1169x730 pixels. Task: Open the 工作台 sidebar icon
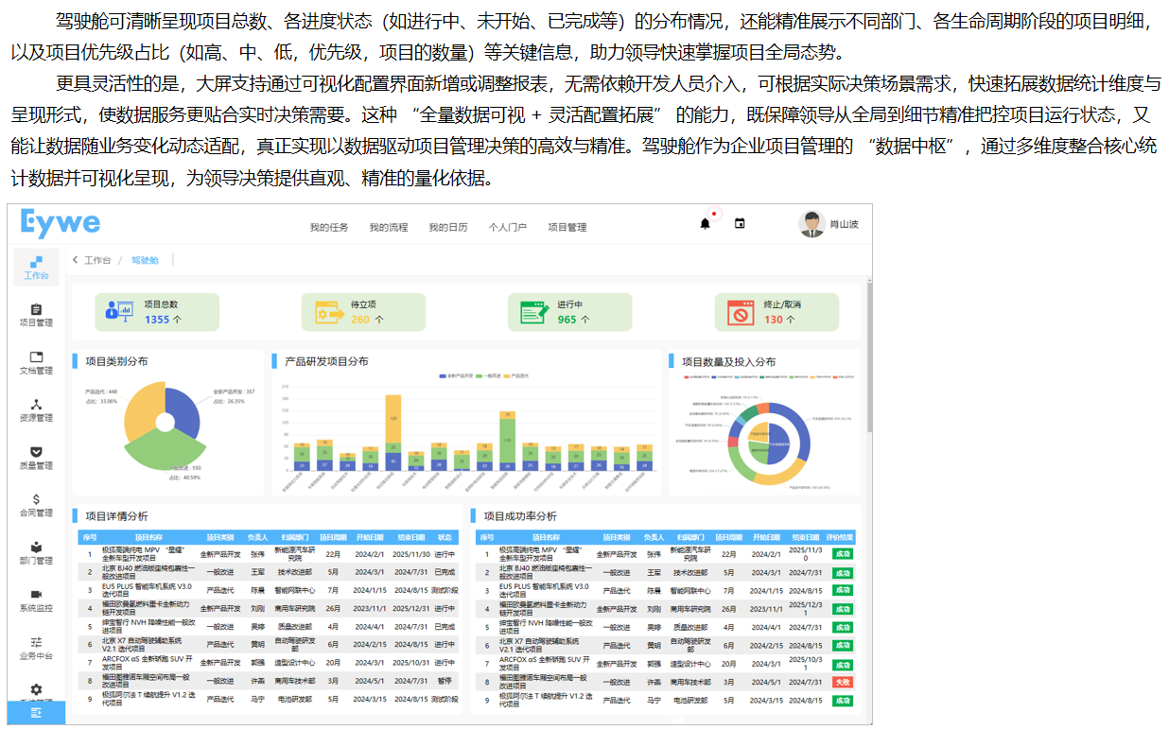[36, 267]
